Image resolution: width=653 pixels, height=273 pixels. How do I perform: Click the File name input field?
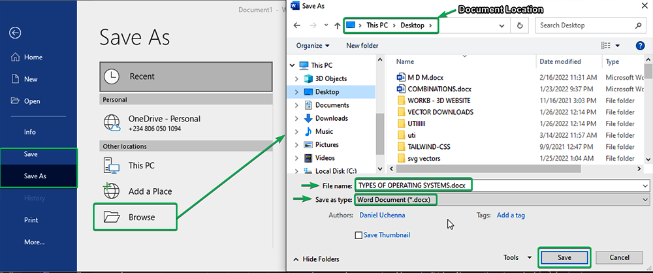coord(502,185)
